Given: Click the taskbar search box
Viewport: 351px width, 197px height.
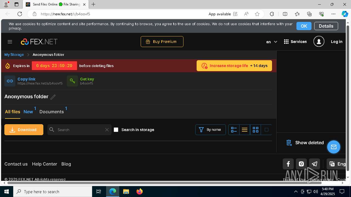Looking at the screenshot, I should point(53,192).
